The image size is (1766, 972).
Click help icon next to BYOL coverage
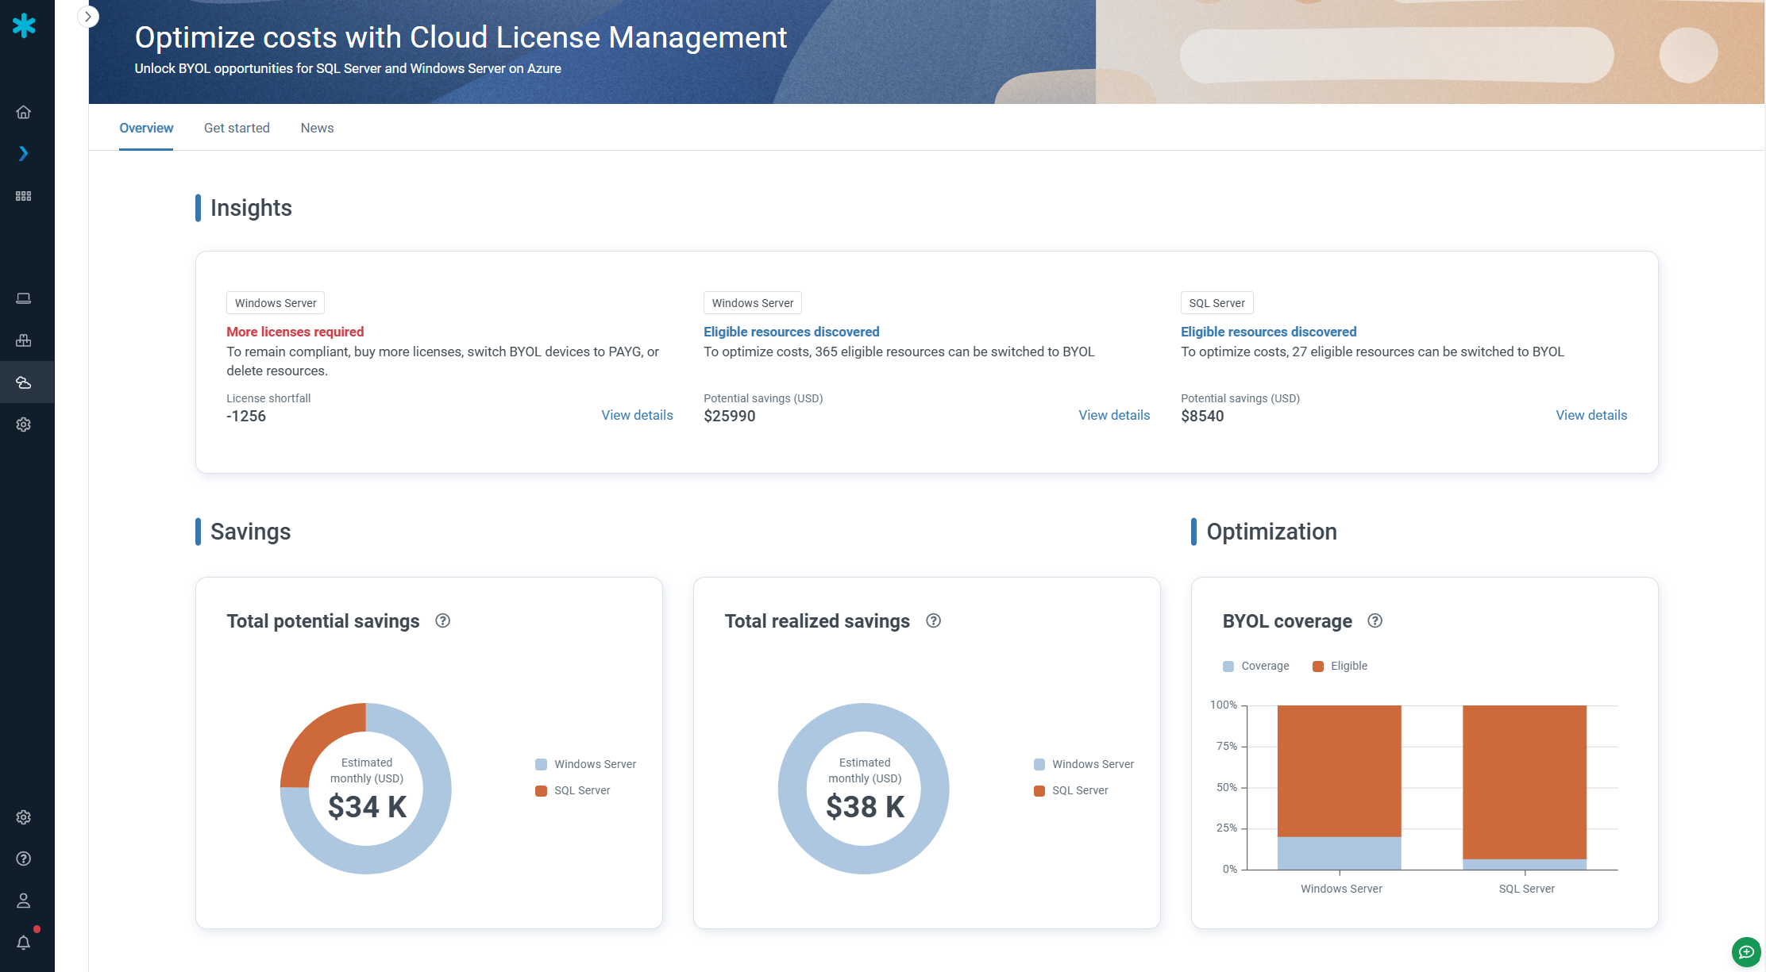tap(1375, 621)
